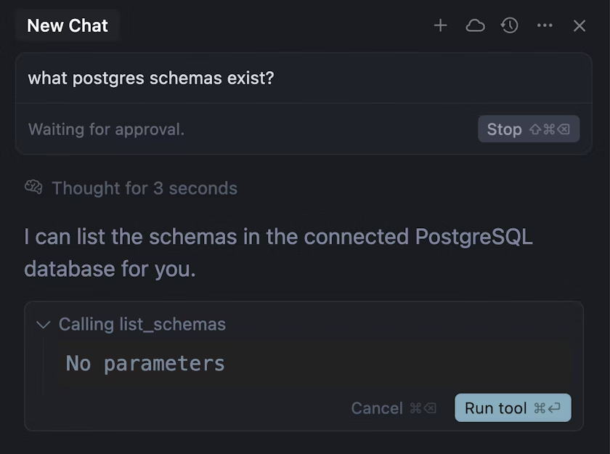This screenshot has height=454, width=610.
Task: Click the cloud icon in header
Action: tap(475, 26)
